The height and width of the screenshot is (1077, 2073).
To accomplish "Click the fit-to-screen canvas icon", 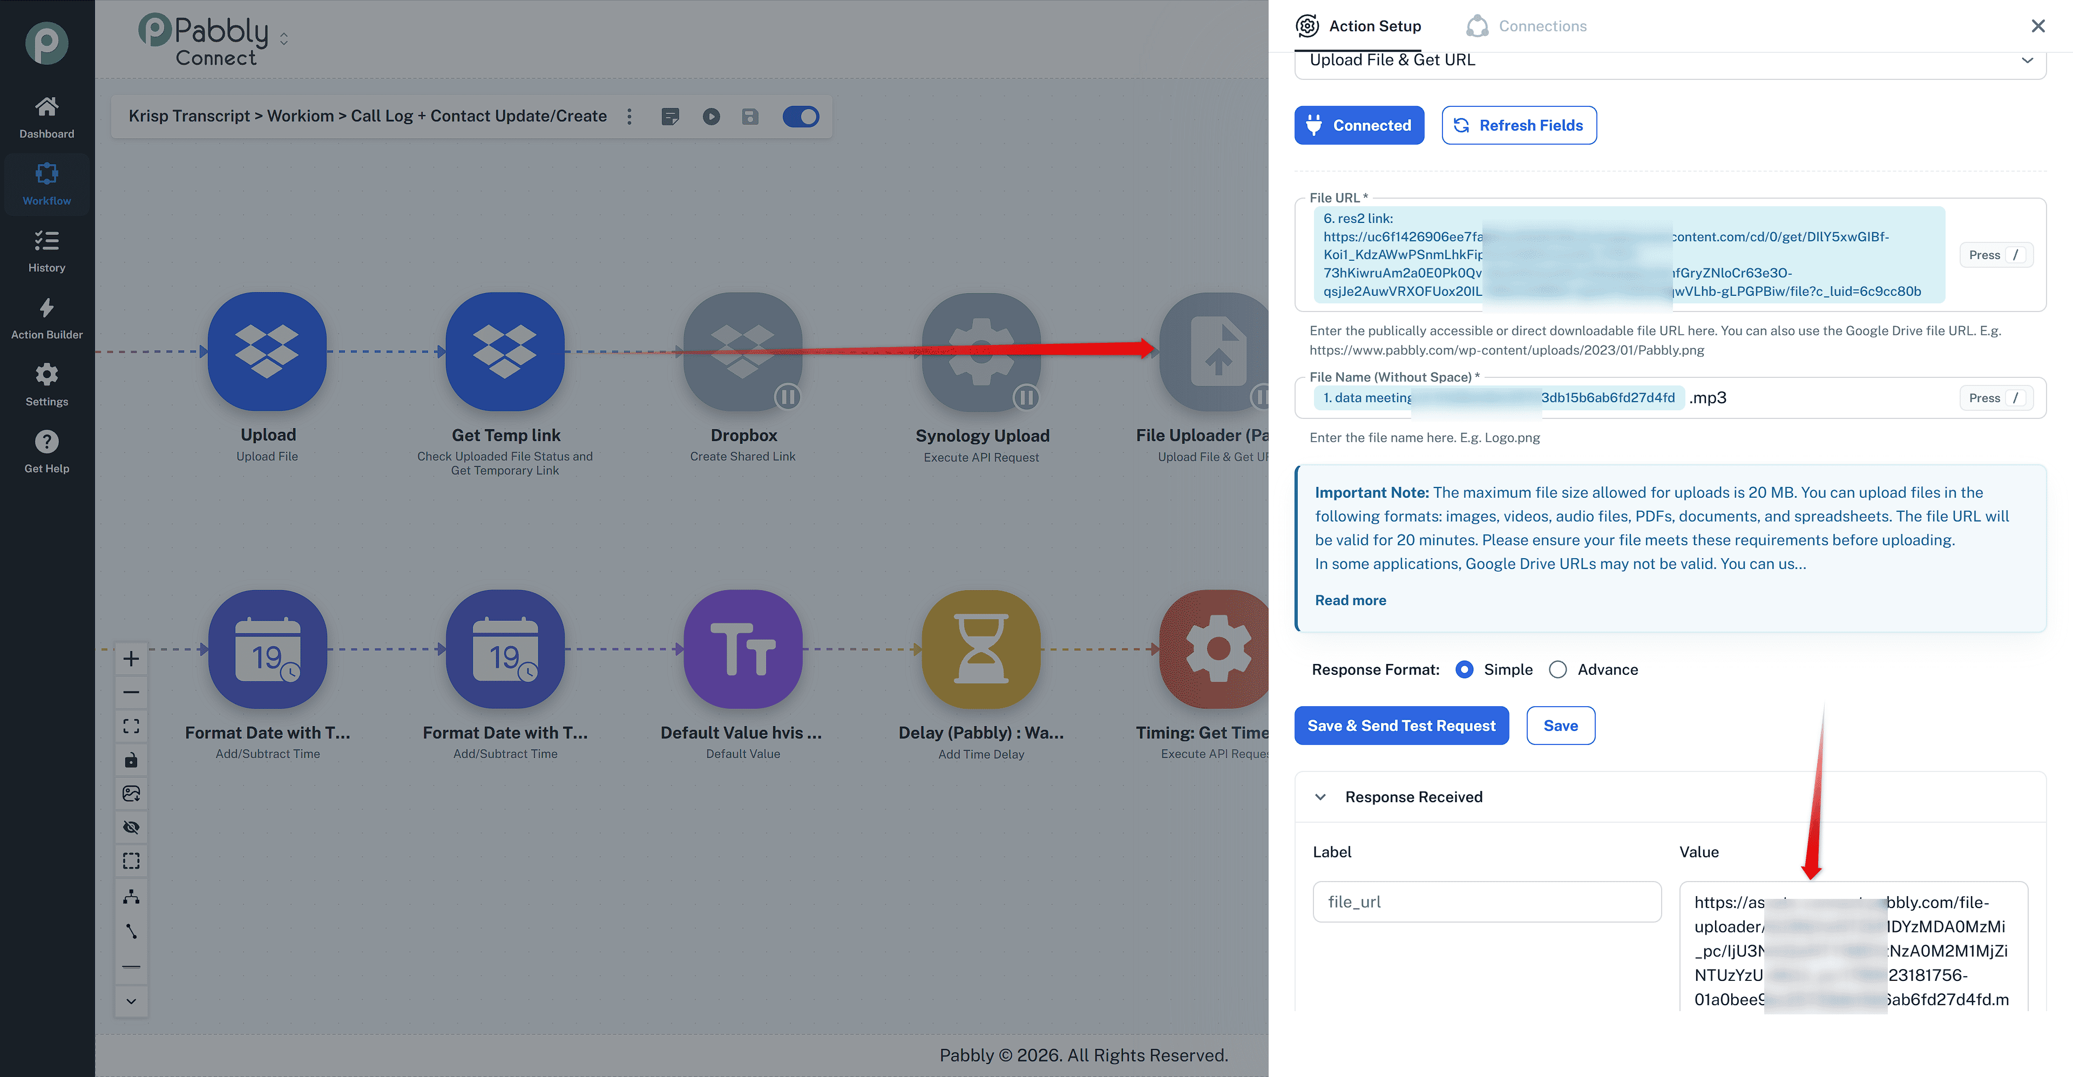I will click(x=131, y=726).
